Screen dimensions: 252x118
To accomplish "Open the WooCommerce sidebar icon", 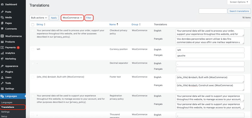I will point(2,36).
